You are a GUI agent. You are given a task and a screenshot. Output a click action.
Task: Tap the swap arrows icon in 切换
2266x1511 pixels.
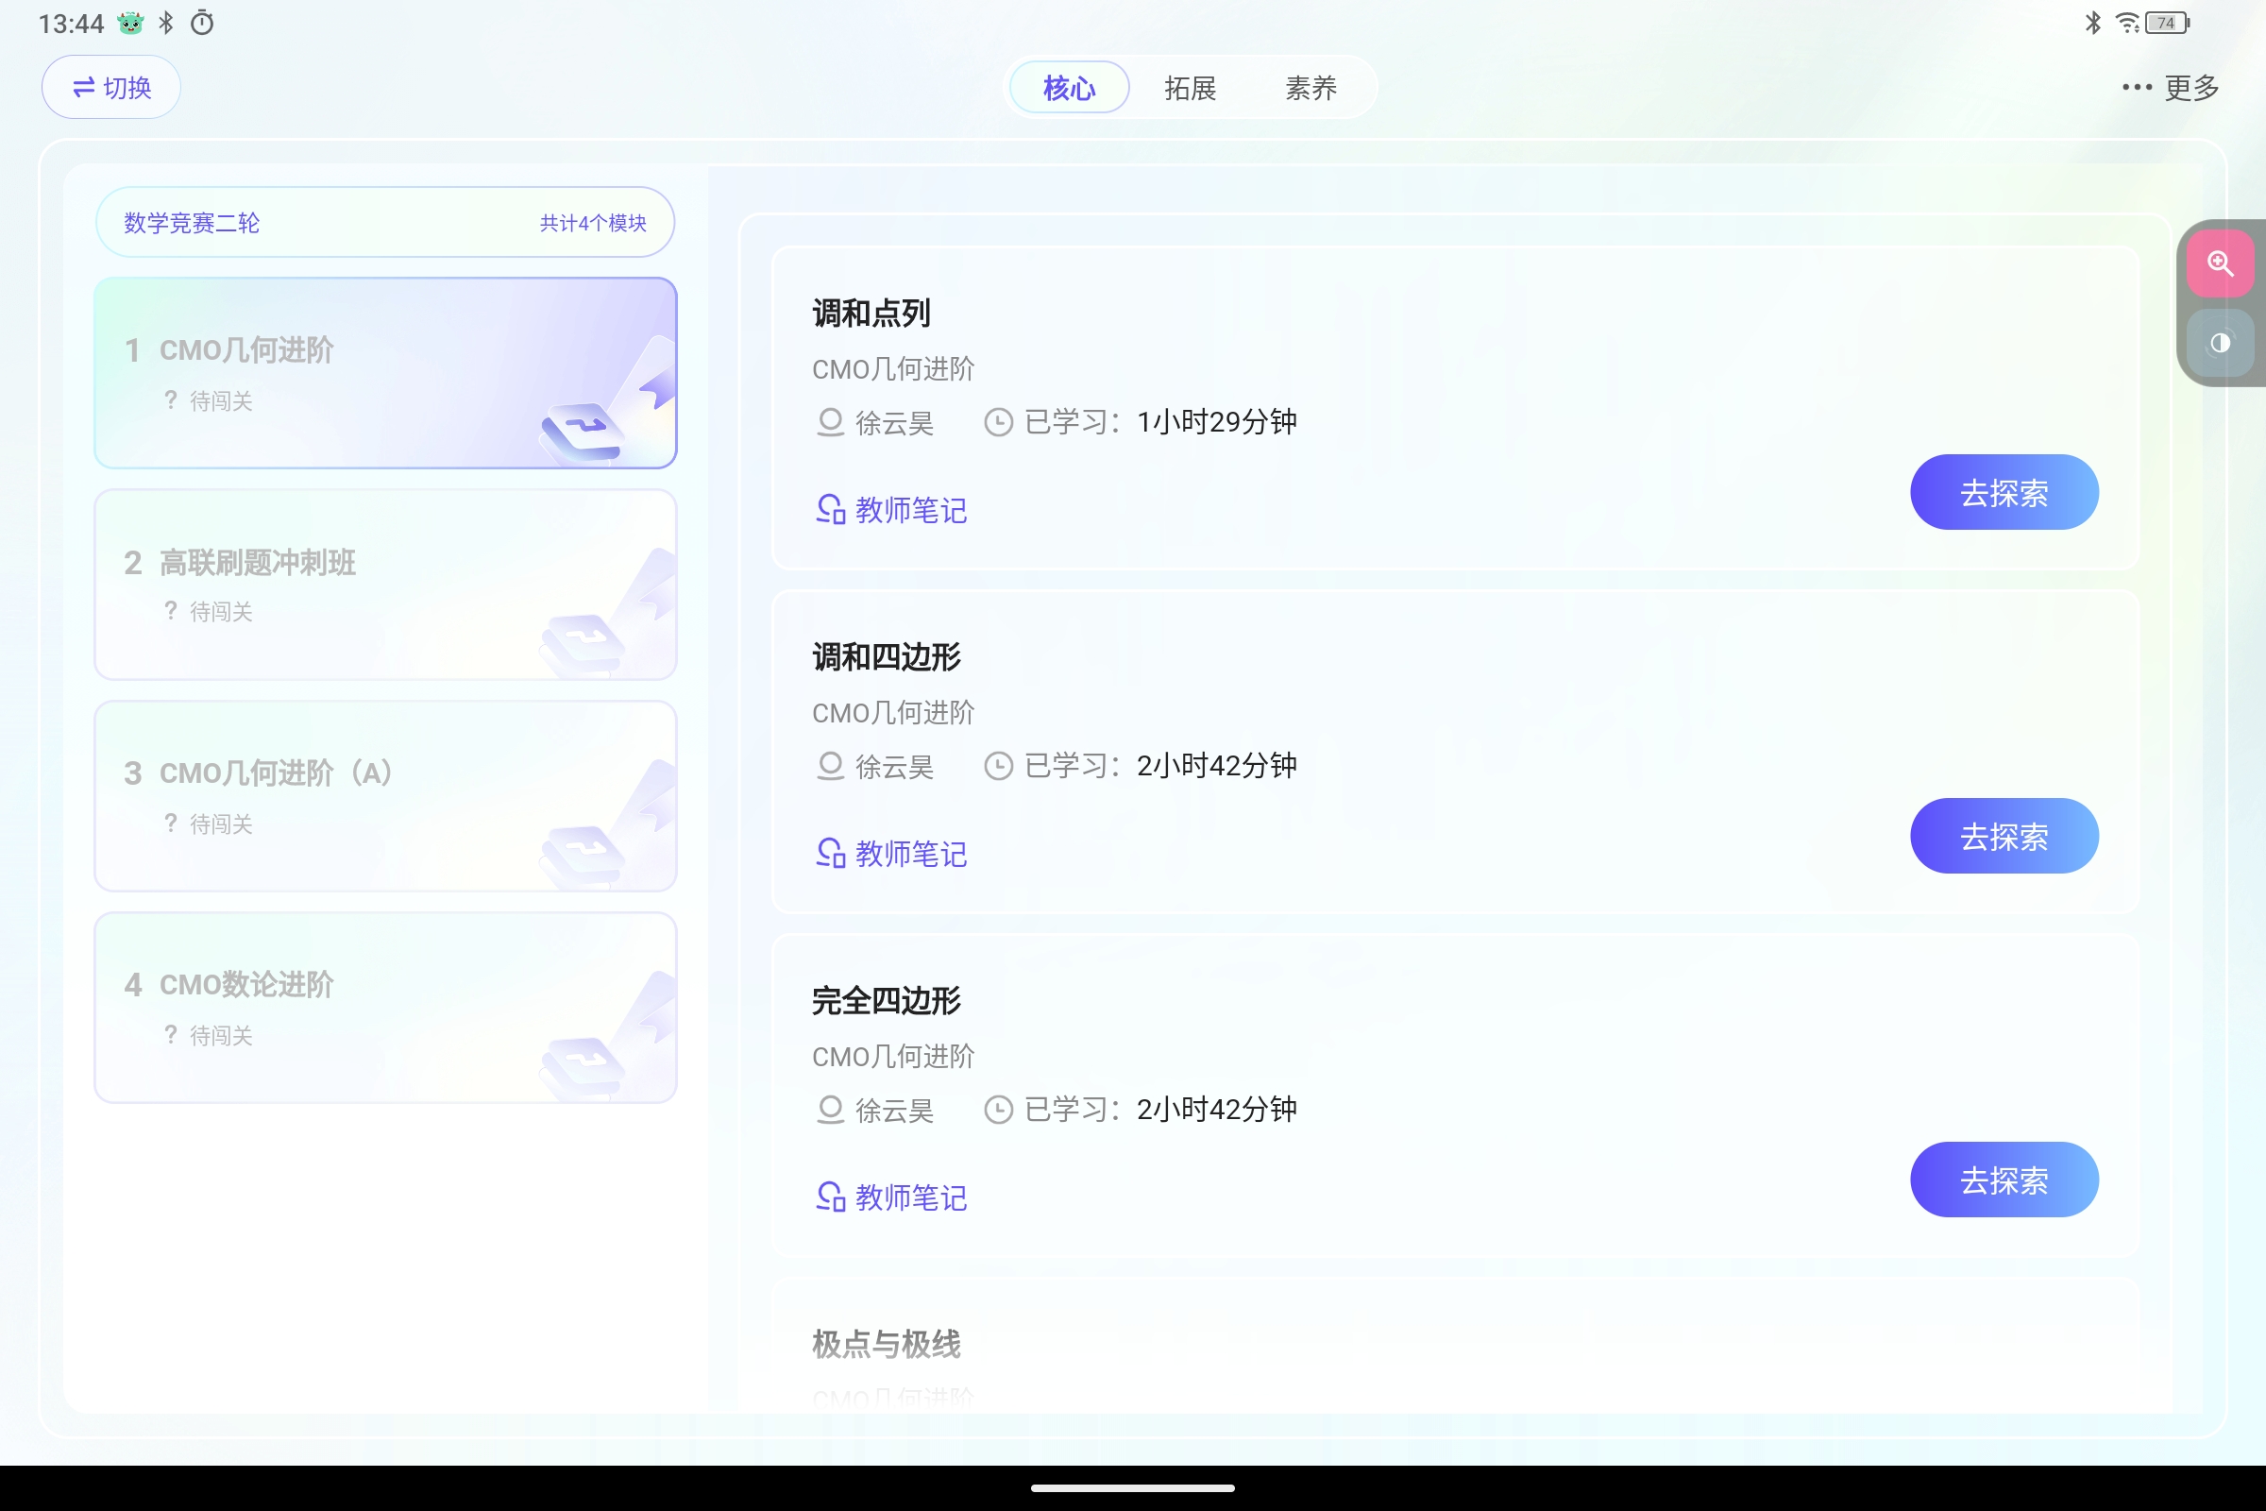84,88
